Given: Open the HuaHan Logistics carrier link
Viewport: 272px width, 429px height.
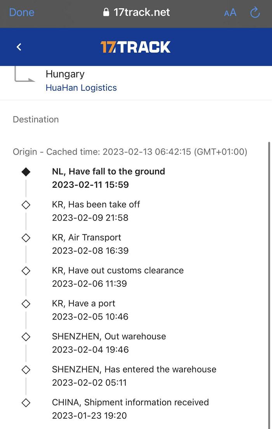Looking at the screenshot, I should pos(81,88).
